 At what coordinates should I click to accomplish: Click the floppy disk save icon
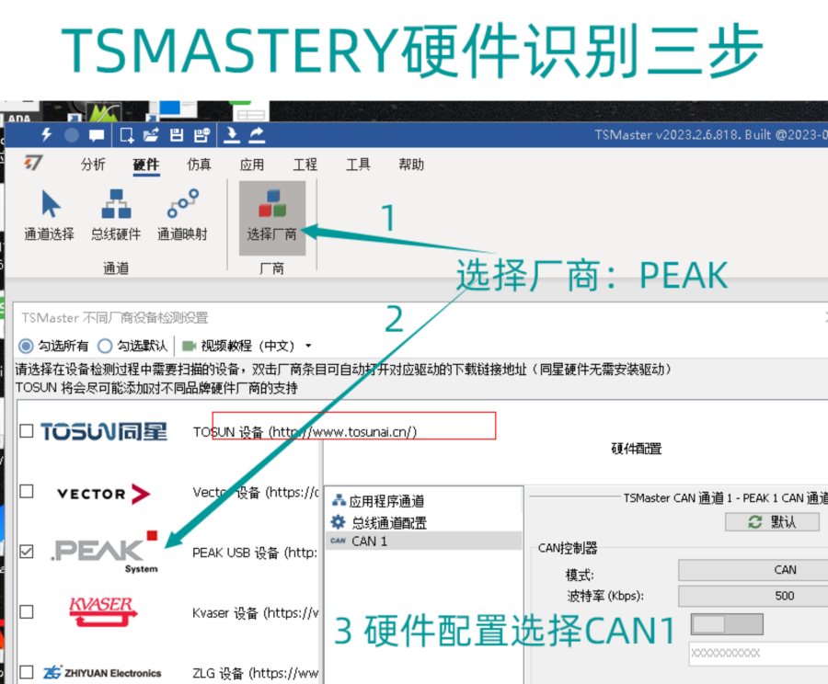click(177, 135)
